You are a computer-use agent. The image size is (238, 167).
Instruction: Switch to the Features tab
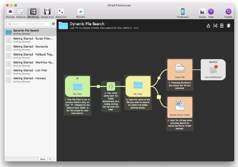pos(21,13)
